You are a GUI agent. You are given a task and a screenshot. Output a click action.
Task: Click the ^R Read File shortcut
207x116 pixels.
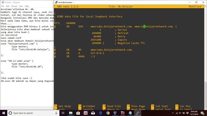click(112, 106)
